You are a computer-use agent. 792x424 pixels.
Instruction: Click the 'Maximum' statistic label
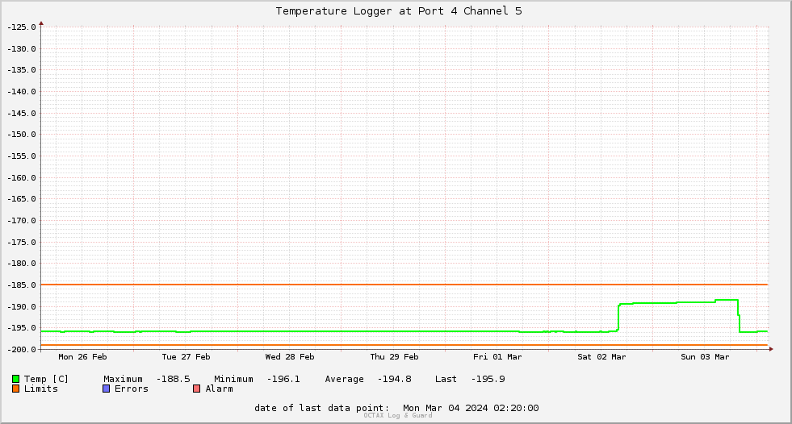[x=124, y=379]
